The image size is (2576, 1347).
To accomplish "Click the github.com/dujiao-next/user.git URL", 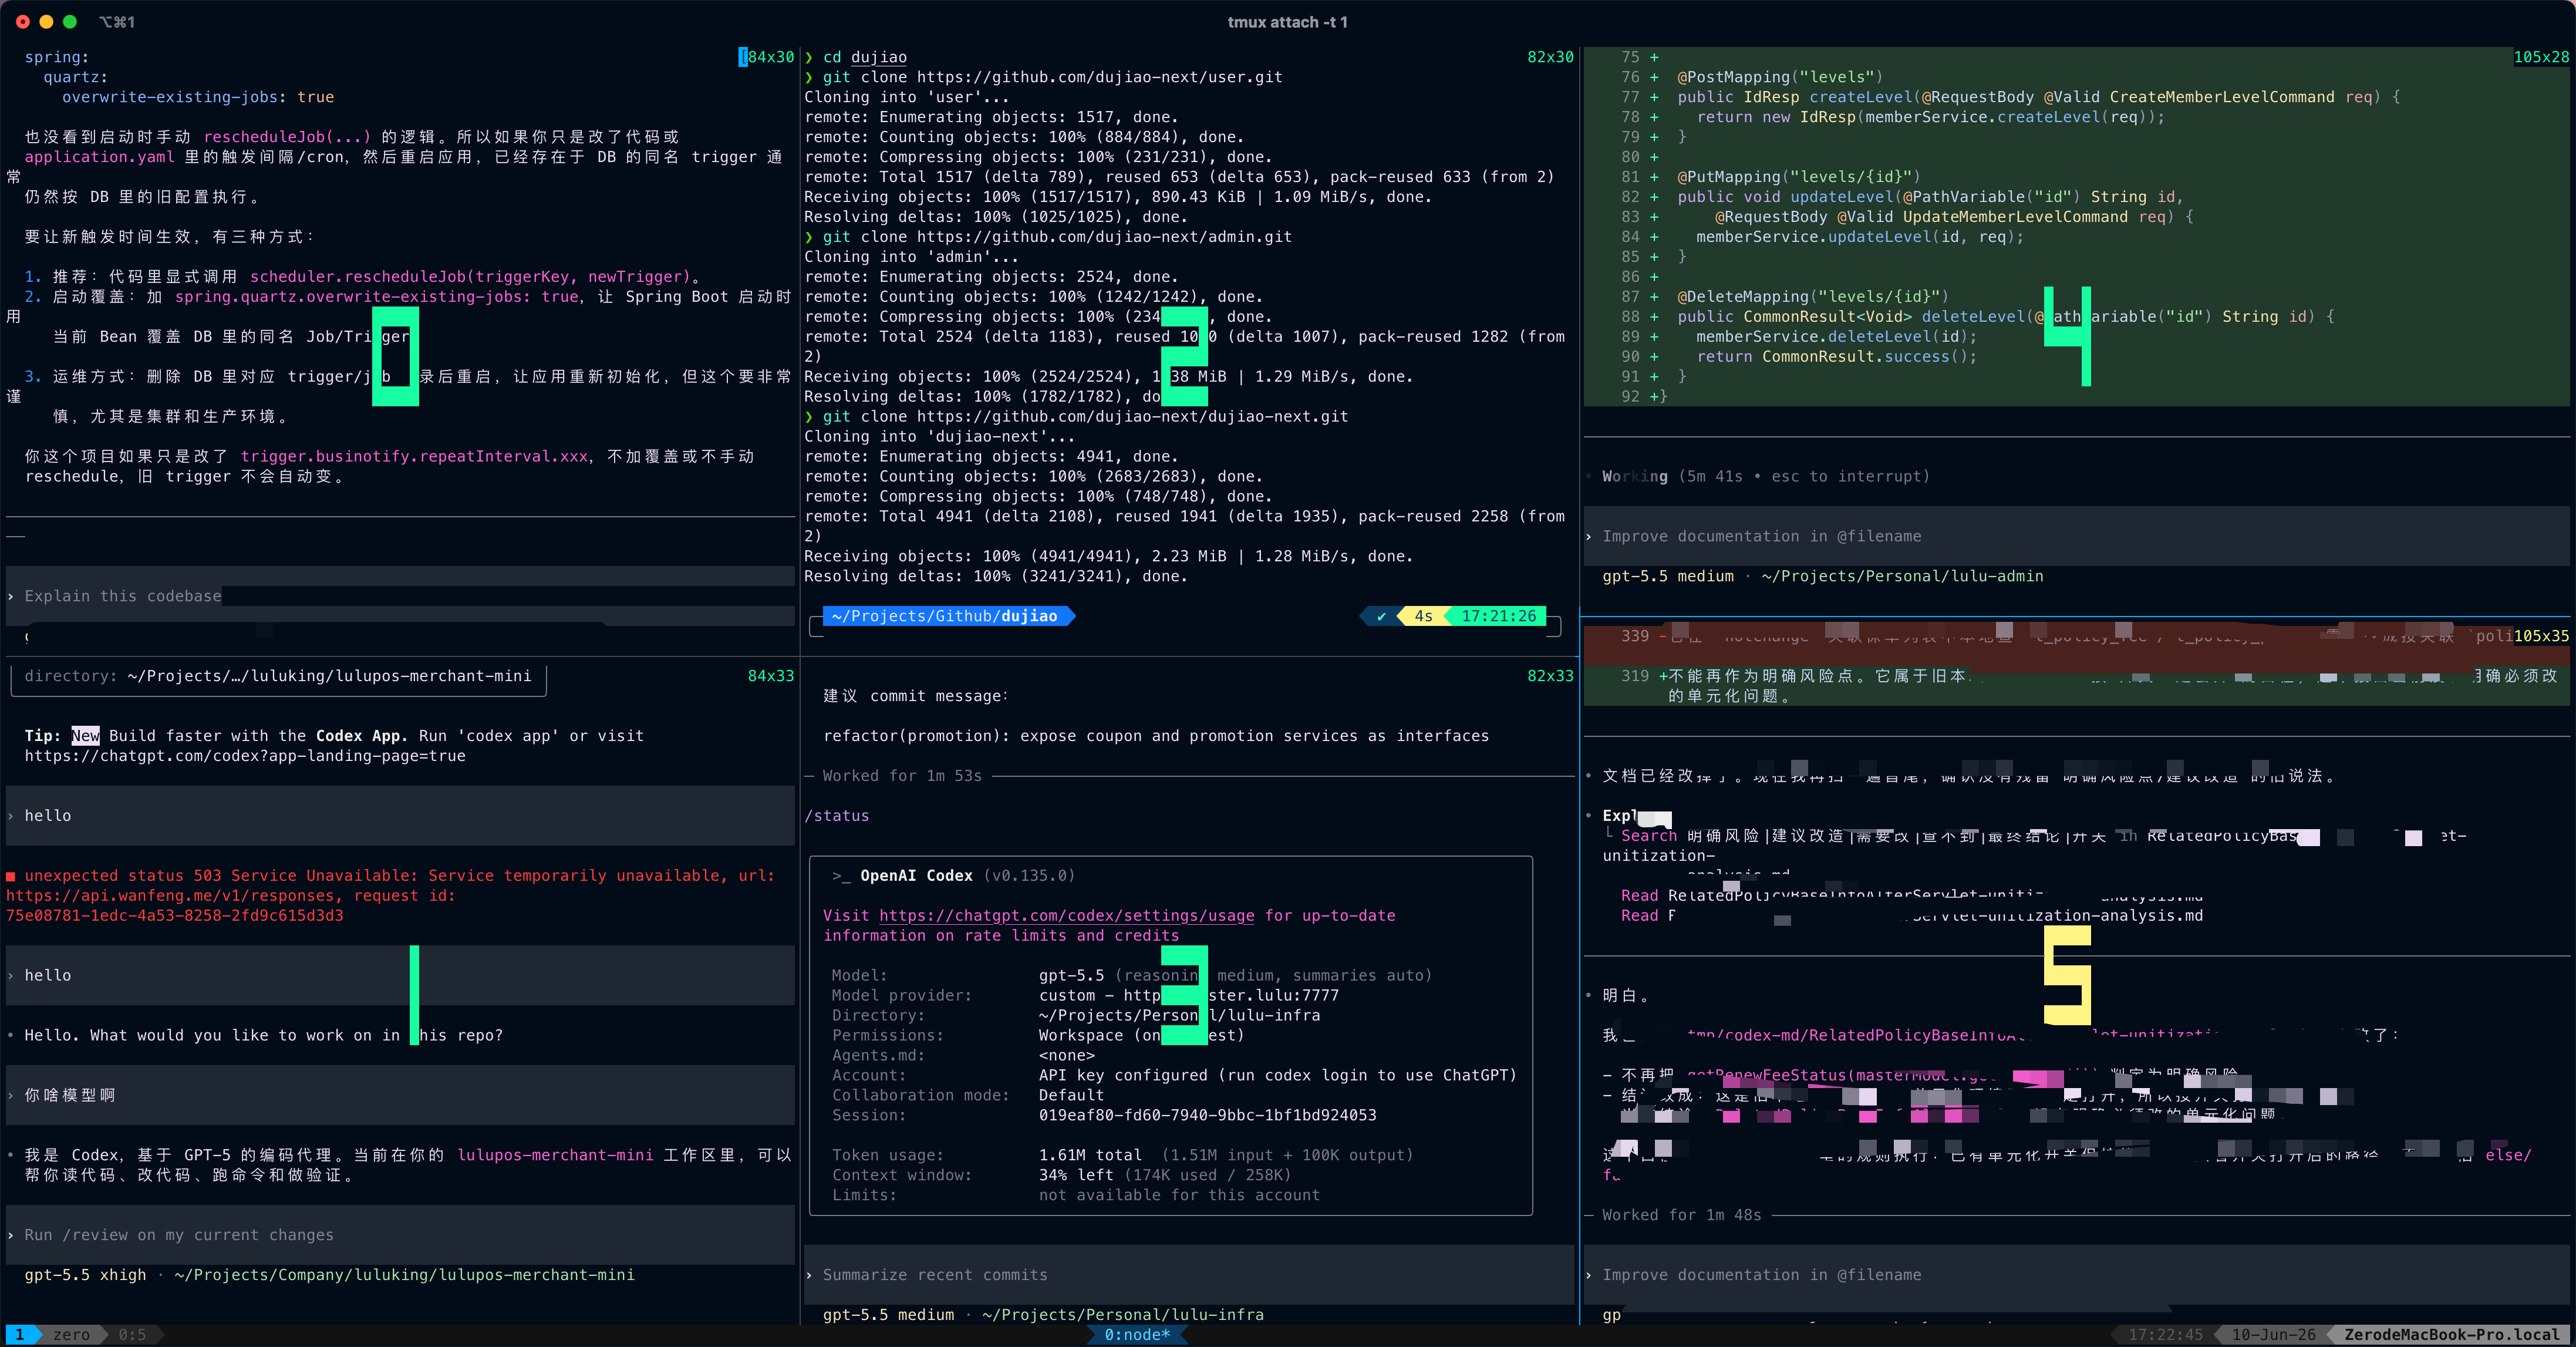I will (1099, 77).
